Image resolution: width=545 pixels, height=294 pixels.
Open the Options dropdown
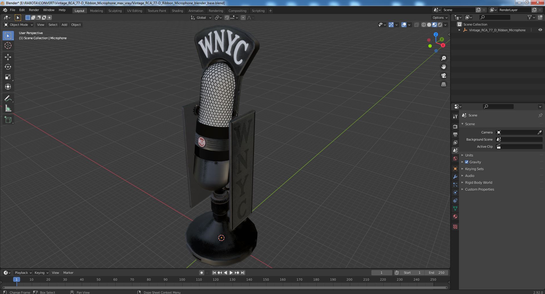click(x=440, y=18)
